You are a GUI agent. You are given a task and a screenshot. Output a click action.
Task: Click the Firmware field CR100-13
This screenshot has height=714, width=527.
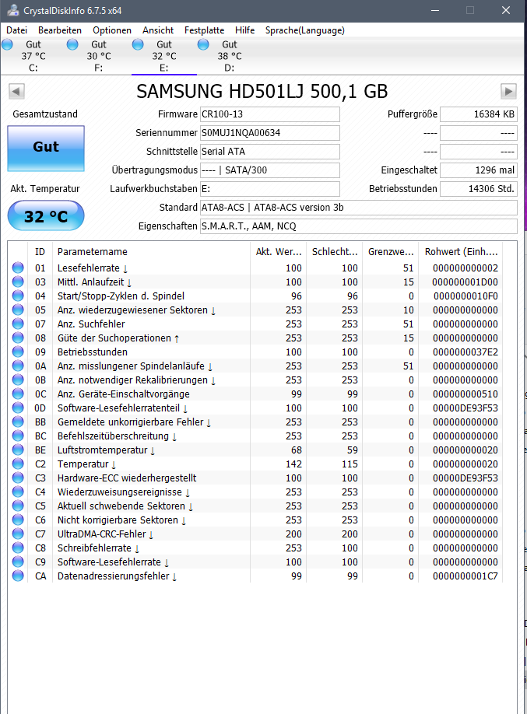[x=270, y=114]
